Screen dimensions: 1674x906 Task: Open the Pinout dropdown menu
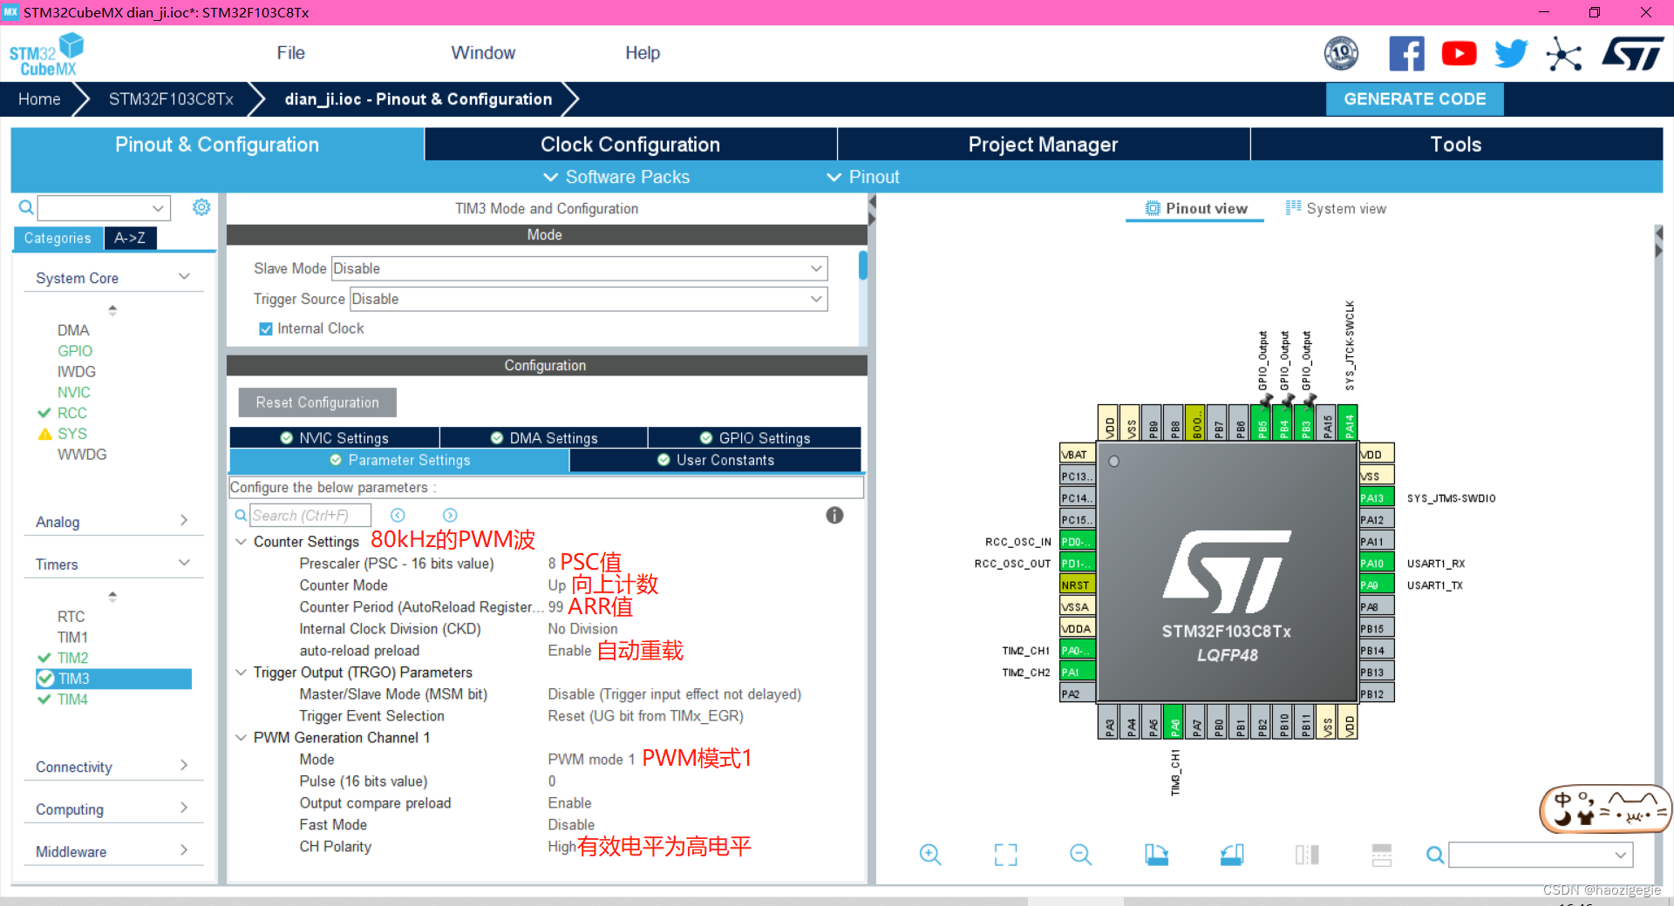[862, 177]
